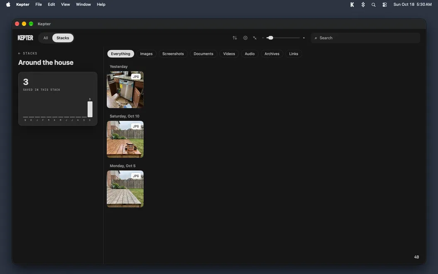Image resolution: width=438 pixels, height=274 pixels.
Task: Filter by Videos
Action: pos(229,54)
